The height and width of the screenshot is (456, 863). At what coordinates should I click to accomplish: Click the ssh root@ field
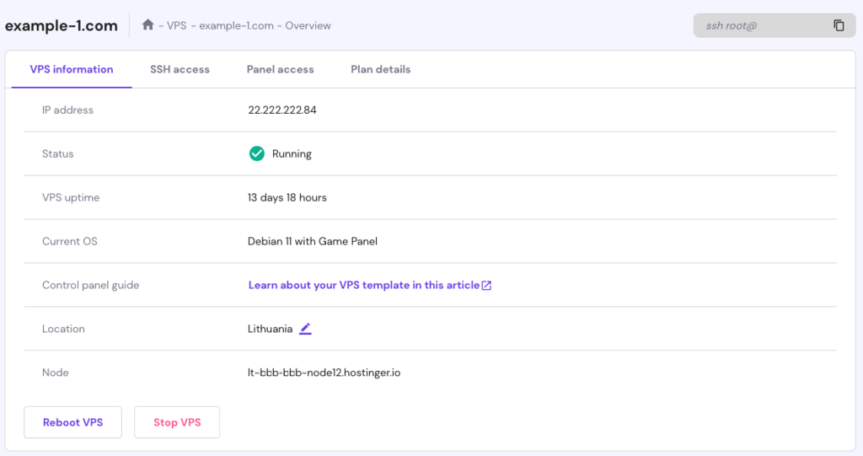point(775,25)
